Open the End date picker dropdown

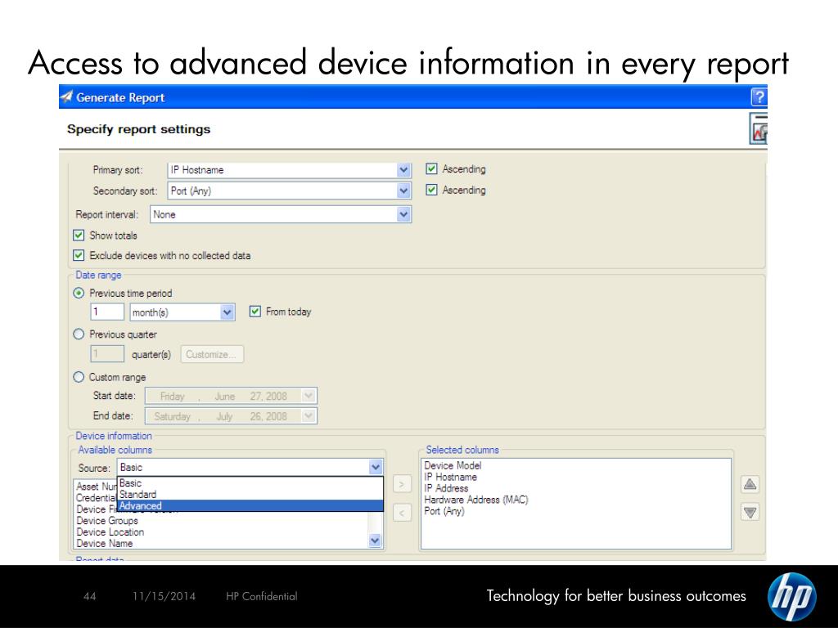pyautogui.click(x=309, y=416)
